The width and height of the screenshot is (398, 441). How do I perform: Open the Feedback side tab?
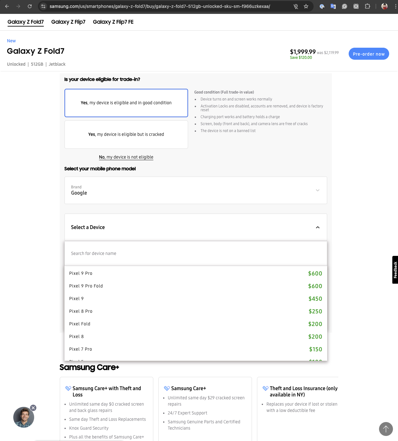[395, 270]
